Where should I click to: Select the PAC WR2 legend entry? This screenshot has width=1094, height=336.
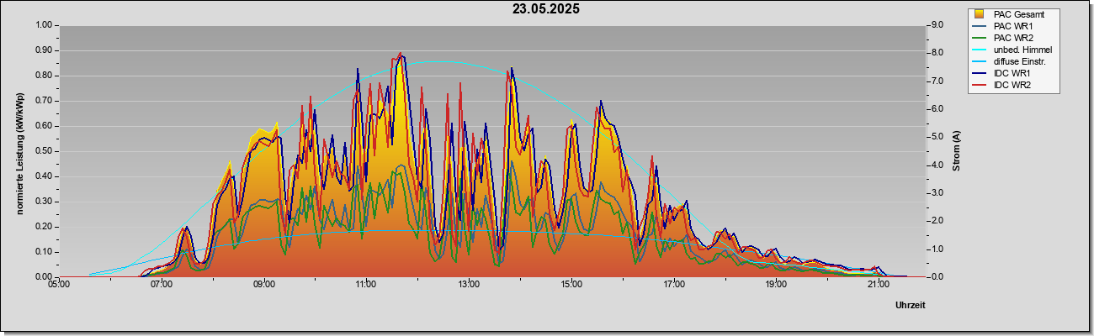[1012, 38]
